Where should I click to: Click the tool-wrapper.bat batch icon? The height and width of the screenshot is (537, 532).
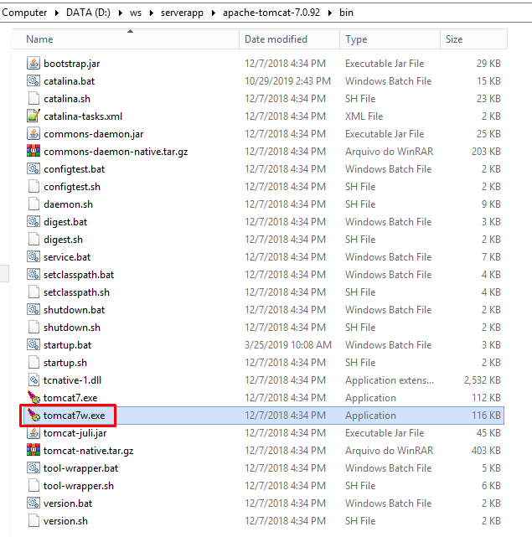click(34, 468)
